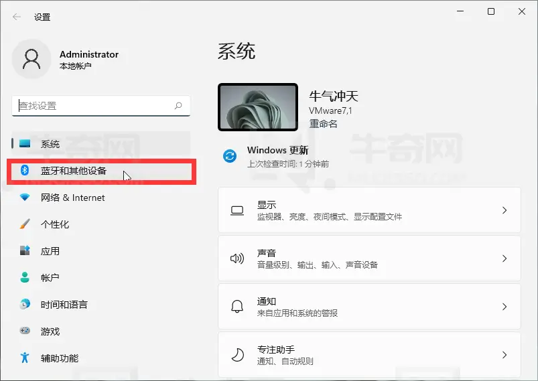Open the 专注助手 settings card
The width and height of the screenshot is (538, 381).
pos(369,355)
